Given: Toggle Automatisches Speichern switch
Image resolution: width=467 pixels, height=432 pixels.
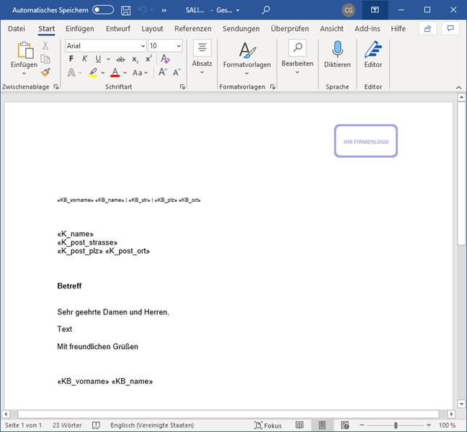Looking at the screenshot, I should click(x=103, y=10).
